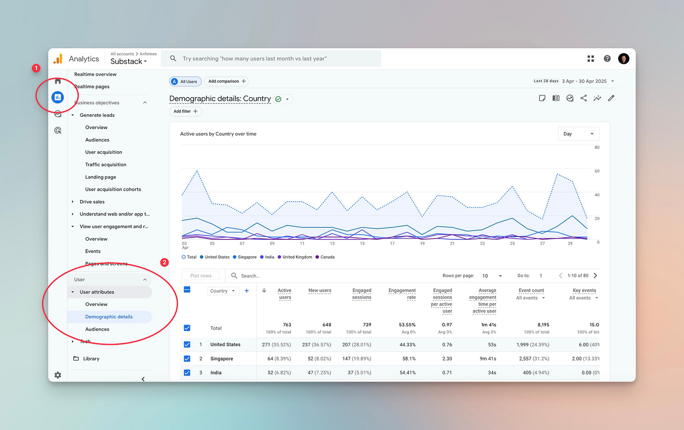Screen dimensions: 684x430
Task: Open the Library folder icon
Action: (76, 359)
